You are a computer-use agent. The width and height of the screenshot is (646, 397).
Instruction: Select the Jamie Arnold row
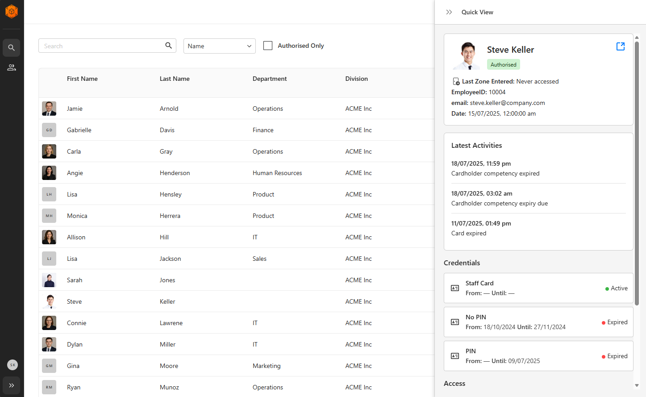[223, 109]
